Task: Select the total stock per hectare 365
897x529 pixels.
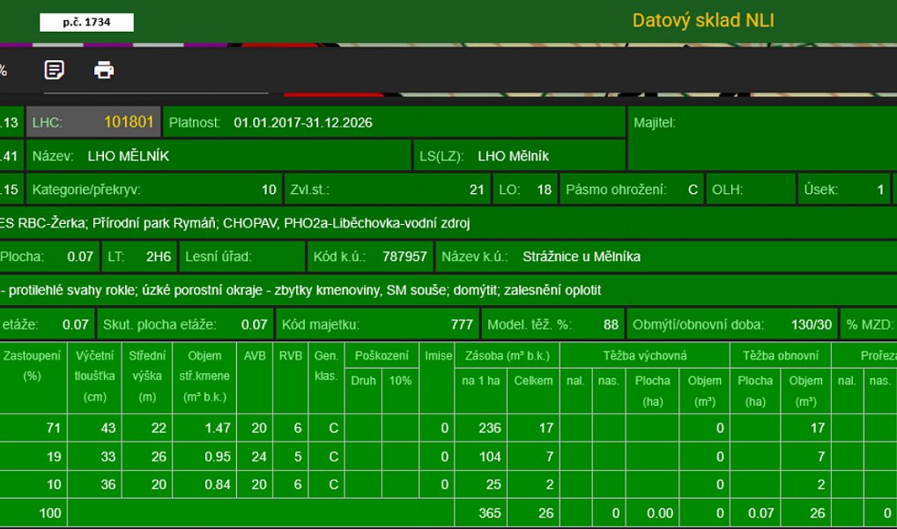Action: click(481, 513)
